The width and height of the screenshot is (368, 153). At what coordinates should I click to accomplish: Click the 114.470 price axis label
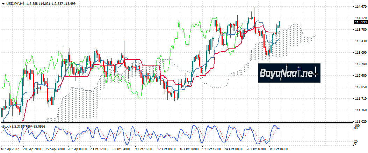[x=360, y=7]
